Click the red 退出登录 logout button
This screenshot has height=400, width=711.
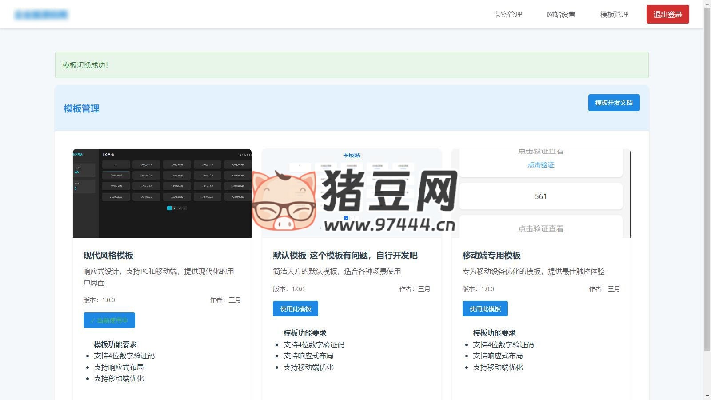click(667, 14)
